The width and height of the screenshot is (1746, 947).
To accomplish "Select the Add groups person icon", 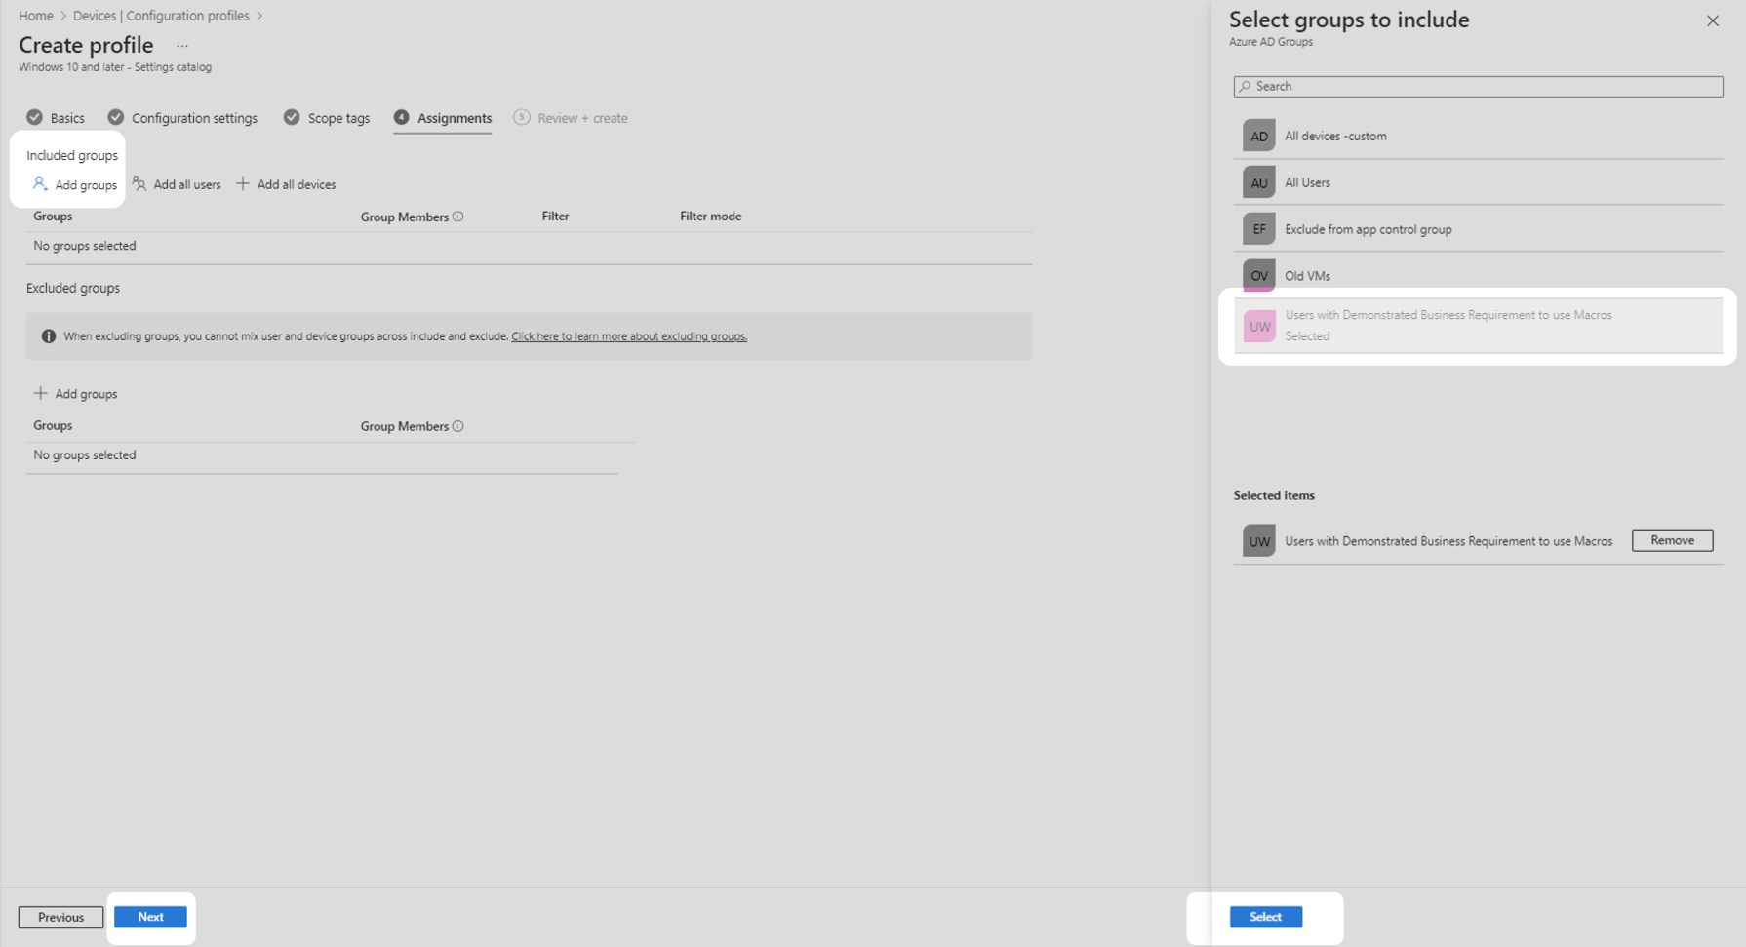I will [40, 183].
